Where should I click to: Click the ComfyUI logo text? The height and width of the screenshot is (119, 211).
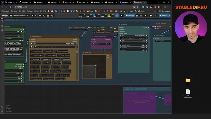coord(4,16)
